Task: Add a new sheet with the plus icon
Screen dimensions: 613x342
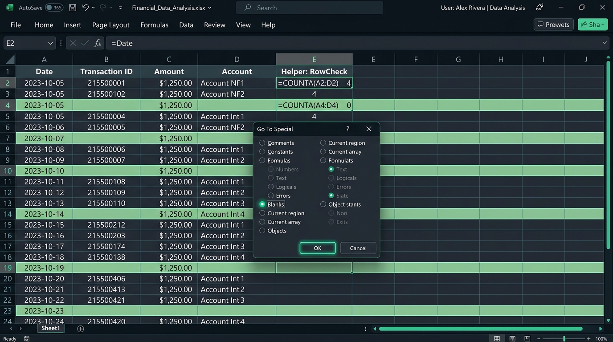Action: pyautogui.click(x=81, y=329)
